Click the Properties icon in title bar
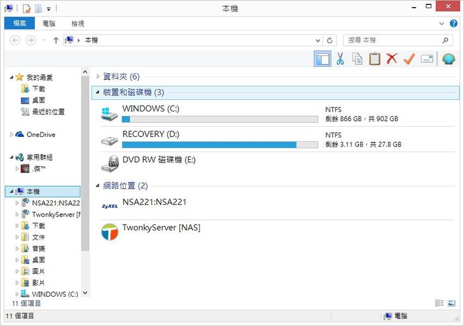 pyautogui.click(x=27, y=8)
